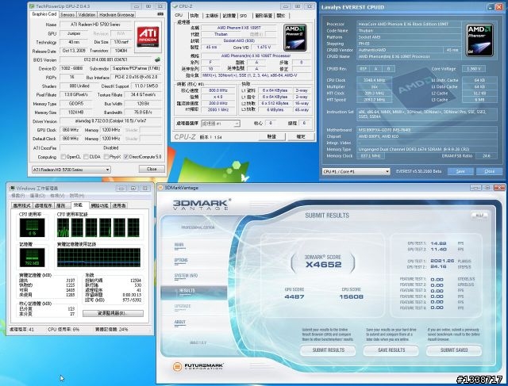Switch to 應用程式 tab in Task Manager
508x386 pixels.
click(22, 205)
